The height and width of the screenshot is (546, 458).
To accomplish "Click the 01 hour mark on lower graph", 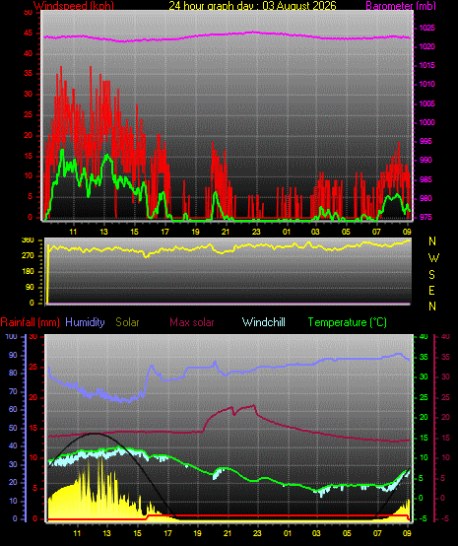I will point(288,533).
